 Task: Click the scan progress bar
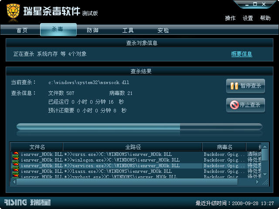coord(139,127)
